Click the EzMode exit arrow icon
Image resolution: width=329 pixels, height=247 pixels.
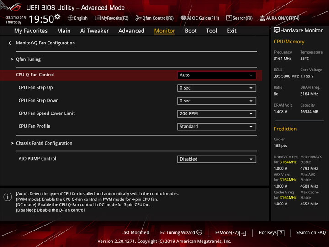tap(244, 233)
